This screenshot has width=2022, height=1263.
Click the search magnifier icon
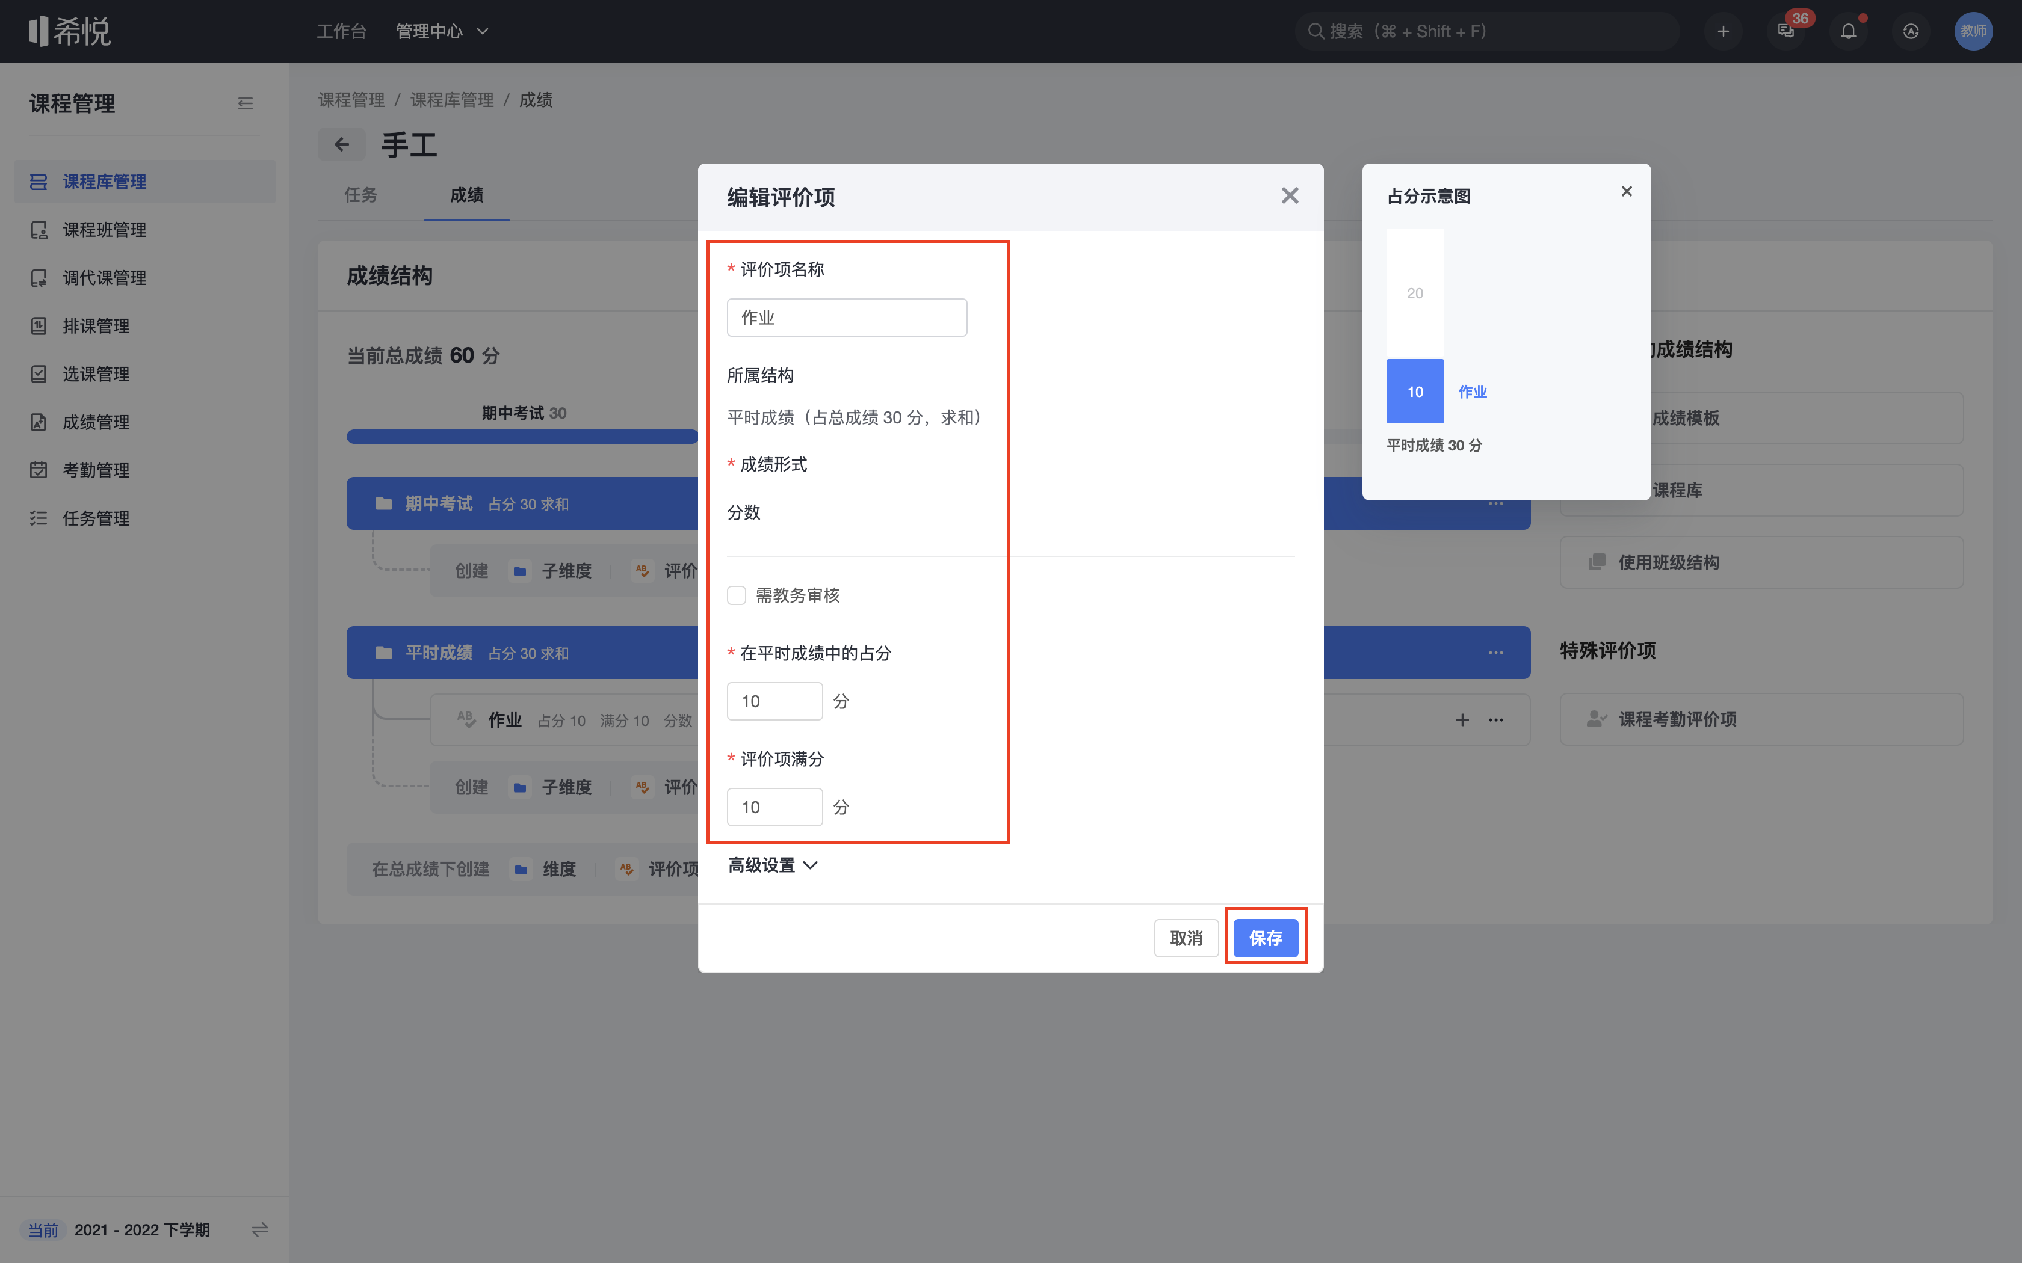pos(1315,31)
